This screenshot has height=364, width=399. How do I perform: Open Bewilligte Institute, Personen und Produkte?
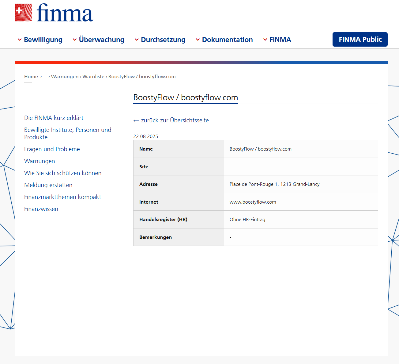click(68, 133)
